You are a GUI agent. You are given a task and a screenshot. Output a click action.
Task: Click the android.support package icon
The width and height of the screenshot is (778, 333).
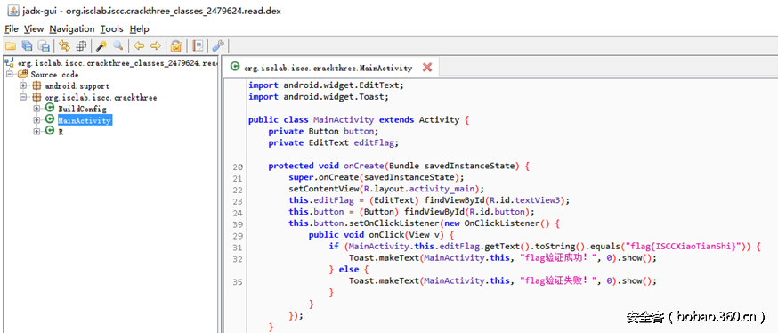tap(36, 85)
